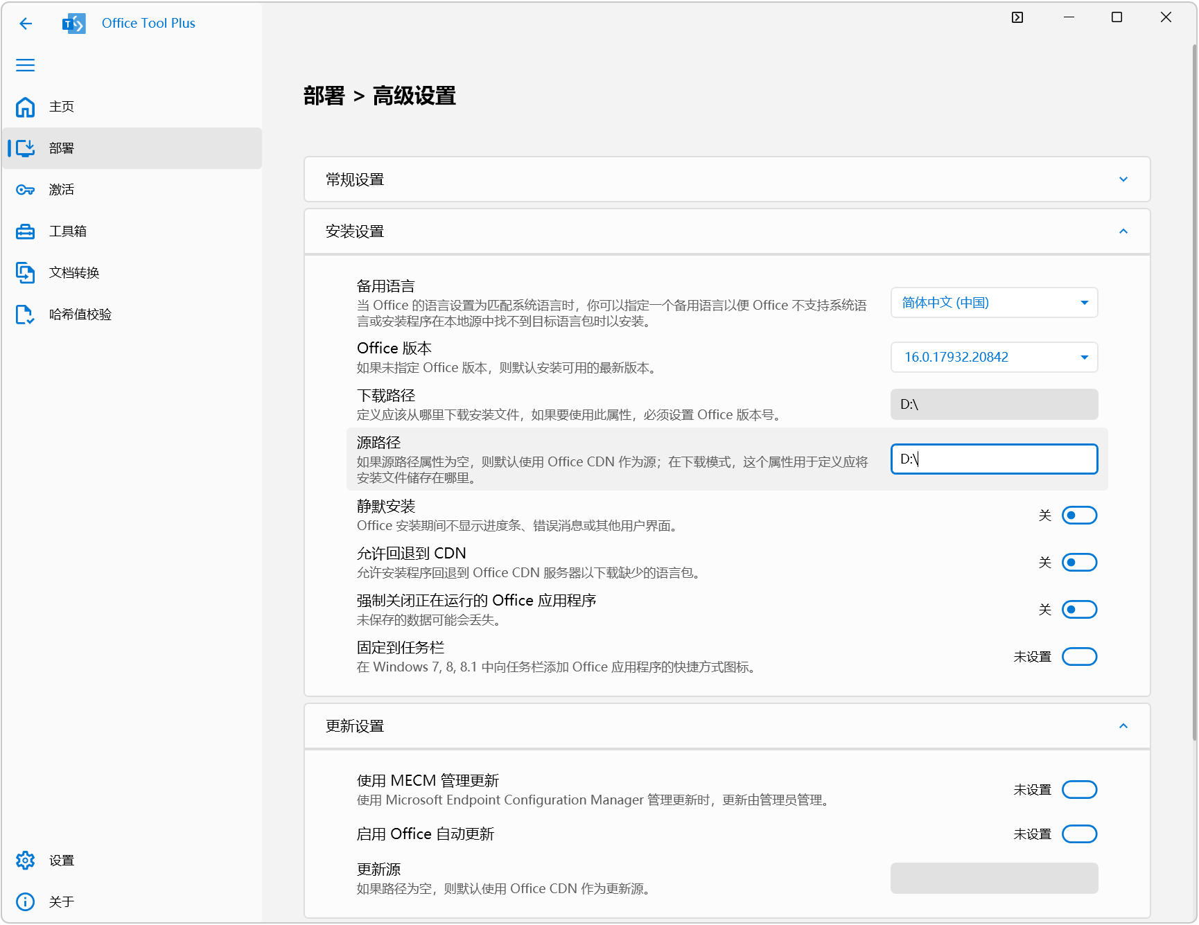This screenshot has height=925, width=1199.
Task: Click the toolbox briefcase icon
Action: [x=26, y=231]
